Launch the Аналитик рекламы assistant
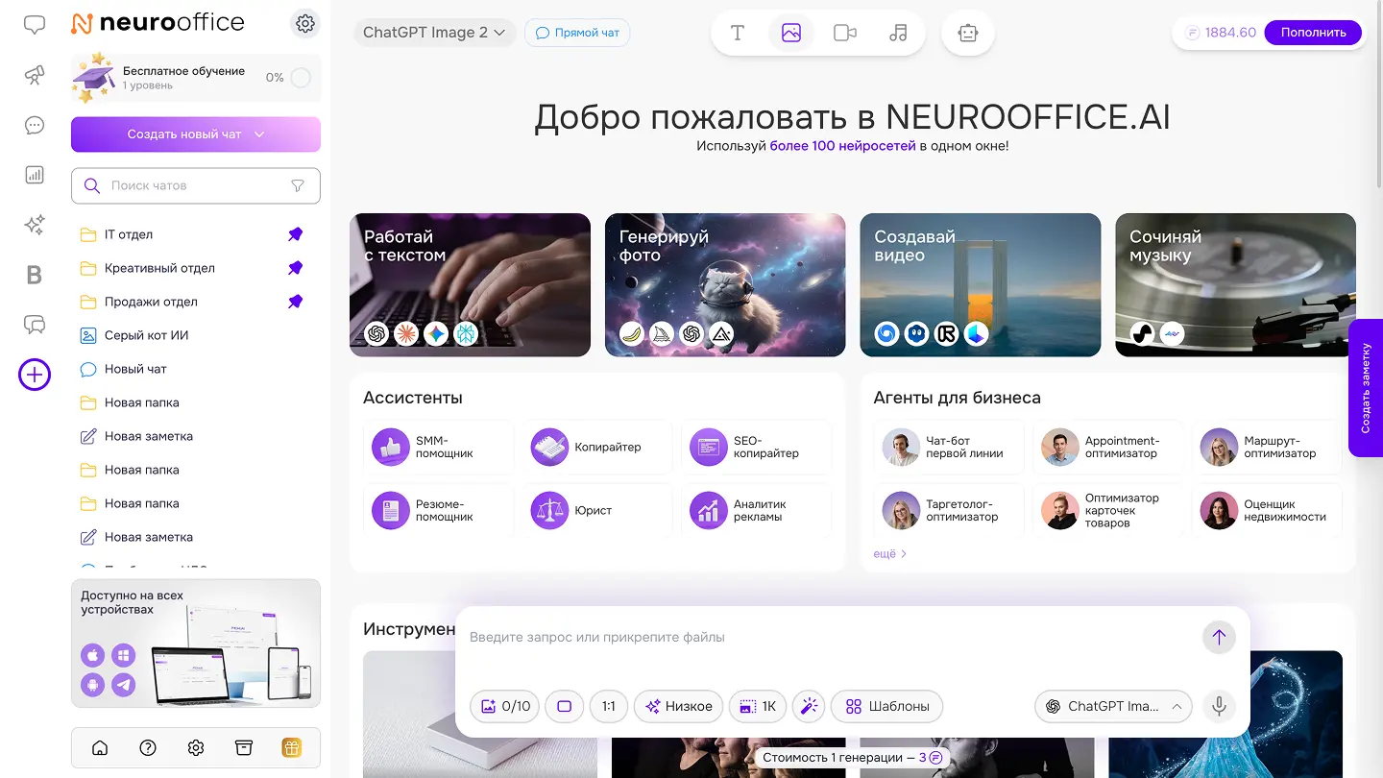This screenshot has height=778, width=1383. (x=757, y=510)
